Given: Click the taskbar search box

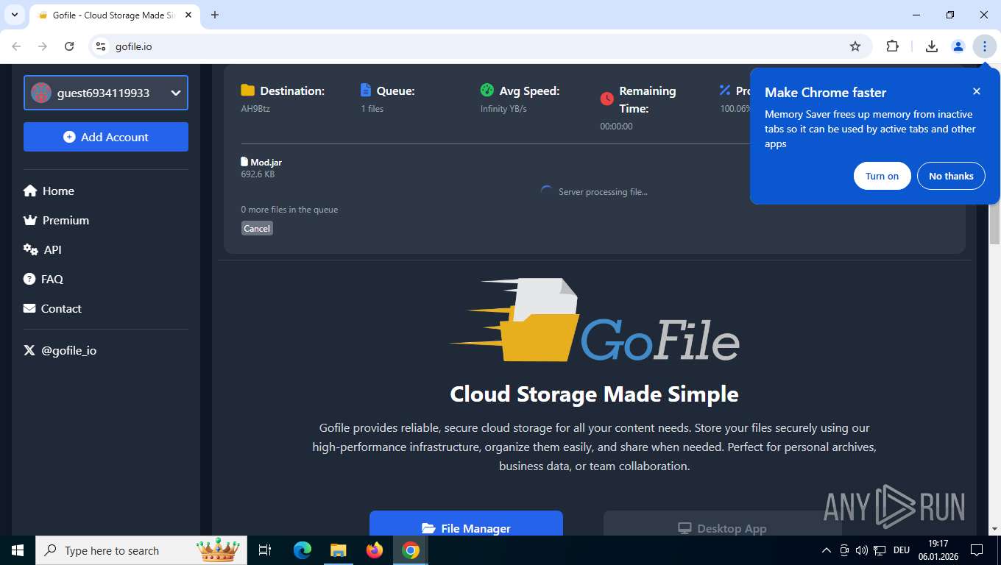Looking at the screenshot, I should 143,550.
